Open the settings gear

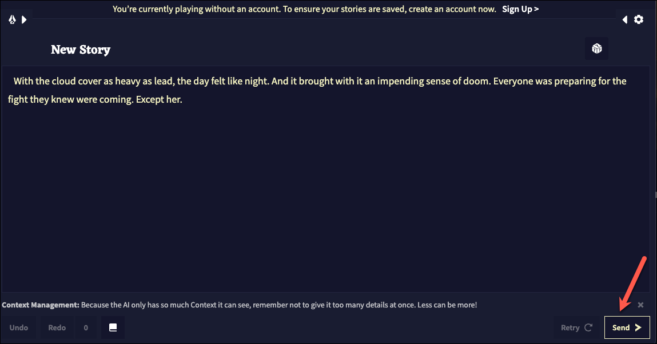point(639,19)
